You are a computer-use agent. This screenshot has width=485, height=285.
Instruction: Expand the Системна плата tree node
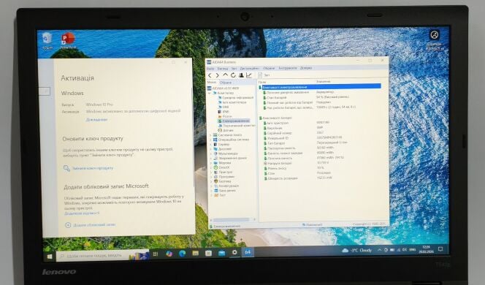pyautogui.click(x=211, y=135)
